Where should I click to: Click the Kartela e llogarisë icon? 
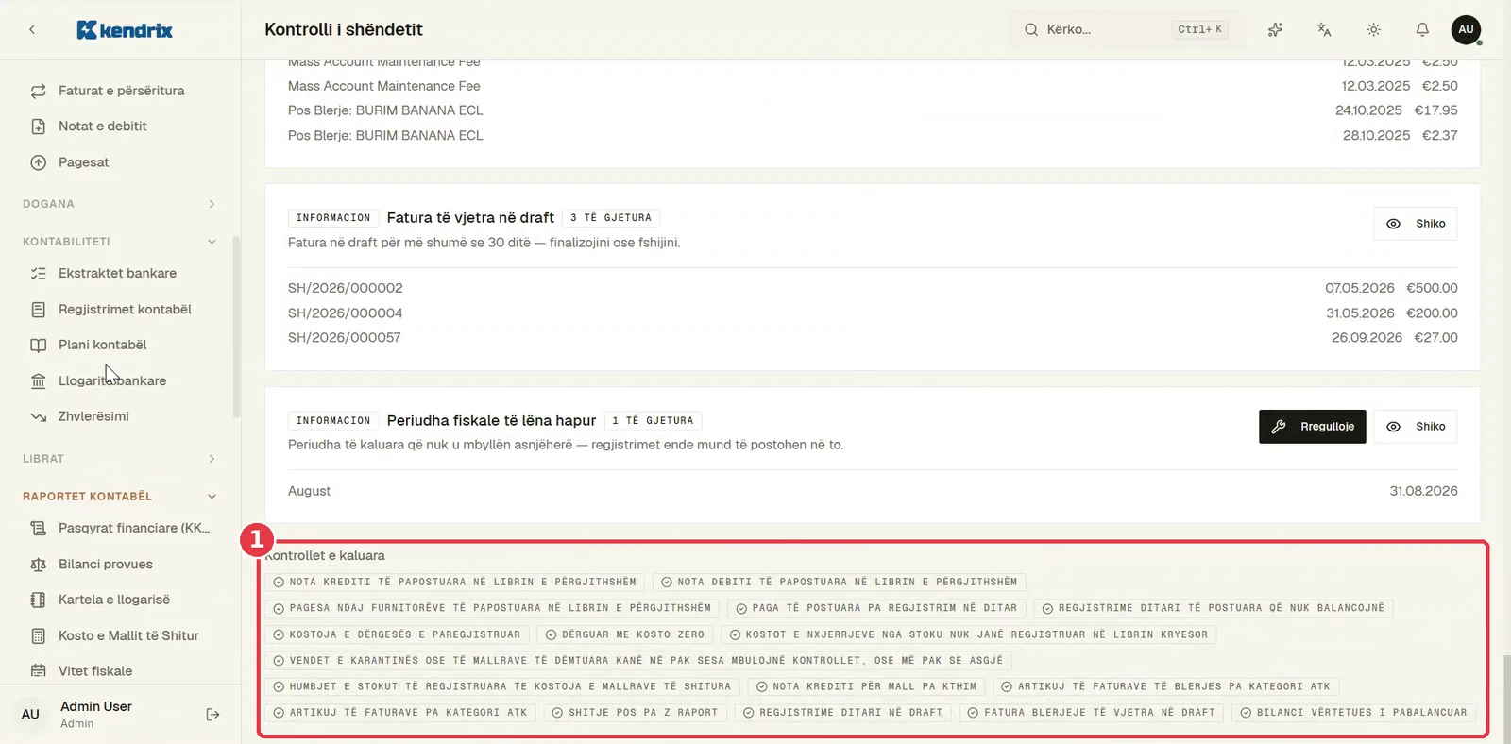tap(39, 600)
